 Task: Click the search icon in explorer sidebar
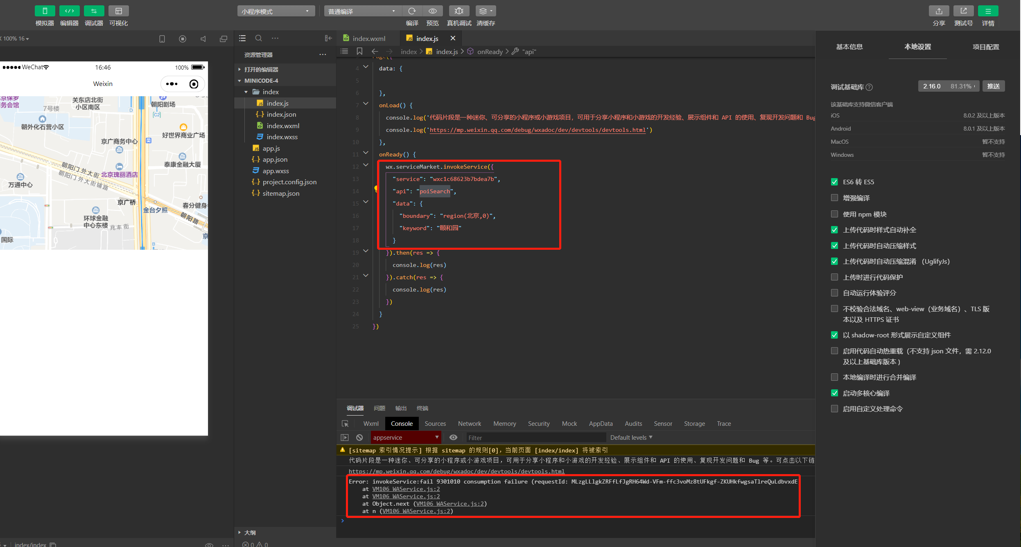tap(258, 38)
